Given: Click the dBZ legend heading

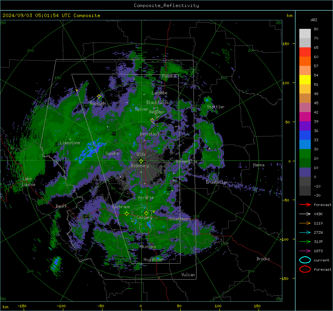Looking at the screenshot, I should coord(314,20).
